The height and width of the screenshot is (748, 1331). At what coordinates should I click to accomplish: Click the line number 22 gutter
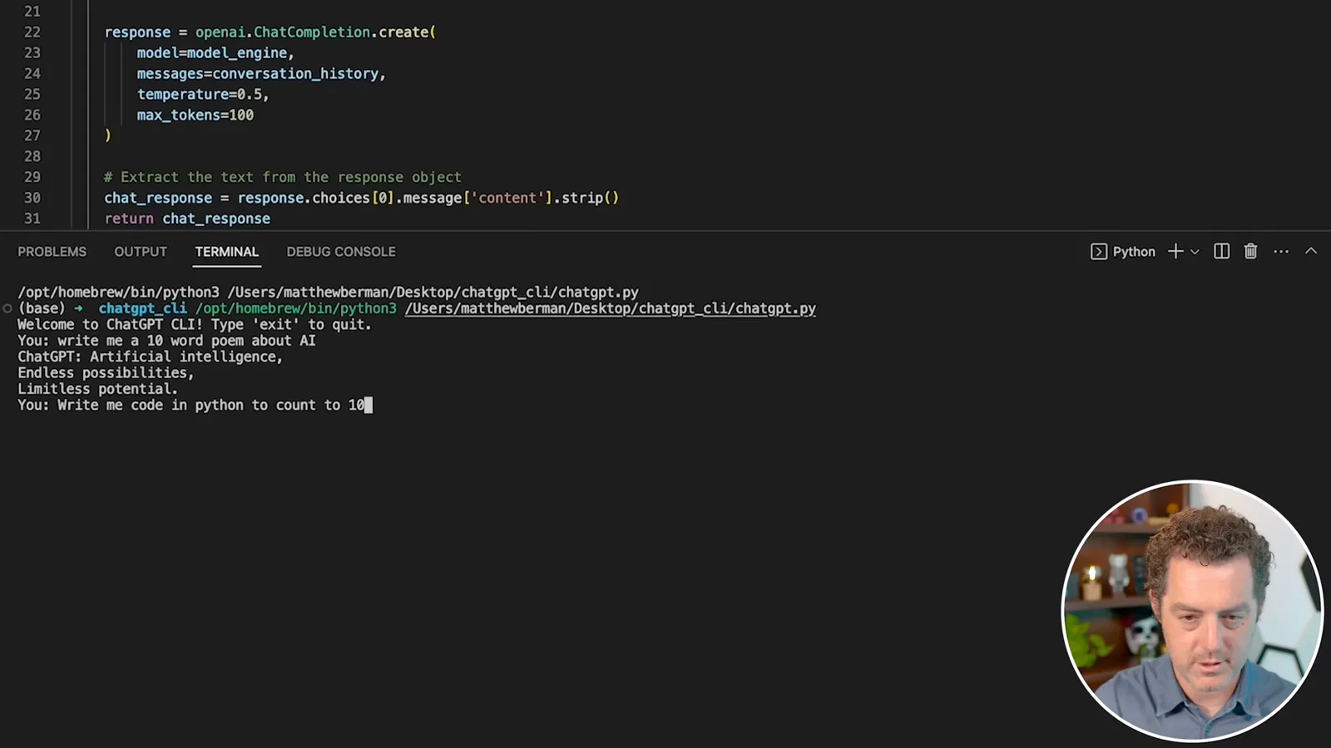[32, 32]
